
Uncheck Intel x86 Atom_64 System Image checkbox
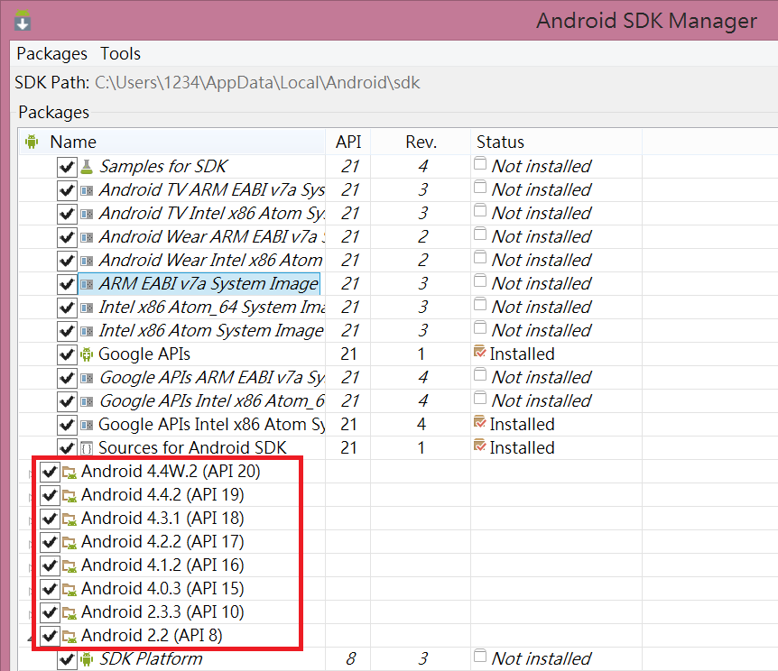click(67, 308)
